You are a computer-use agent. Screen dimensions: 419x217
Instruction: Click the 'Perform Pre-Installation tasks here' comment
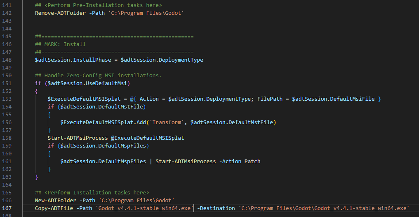(x=98, y=5)
